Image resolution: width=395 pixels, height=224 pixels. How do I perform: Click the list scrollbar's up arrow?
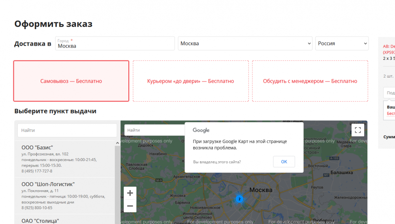tap(117, 143)
